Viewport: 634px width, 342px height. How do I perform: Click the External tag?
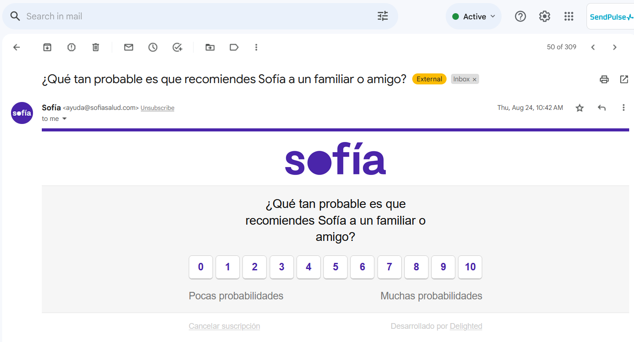click(429, 79)
